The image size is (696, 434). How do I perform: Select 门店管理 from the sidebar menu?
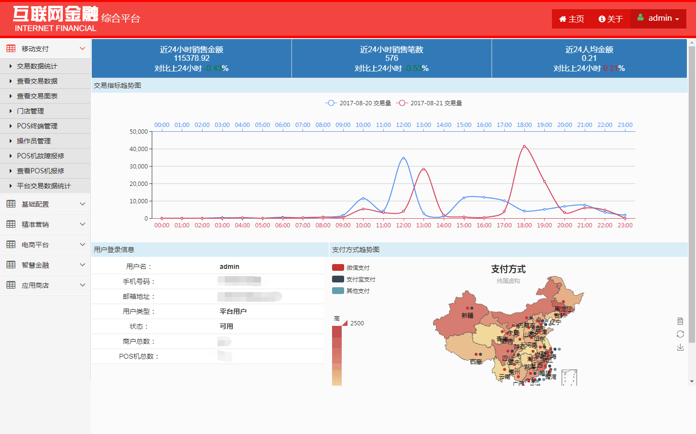pos(30,111)
